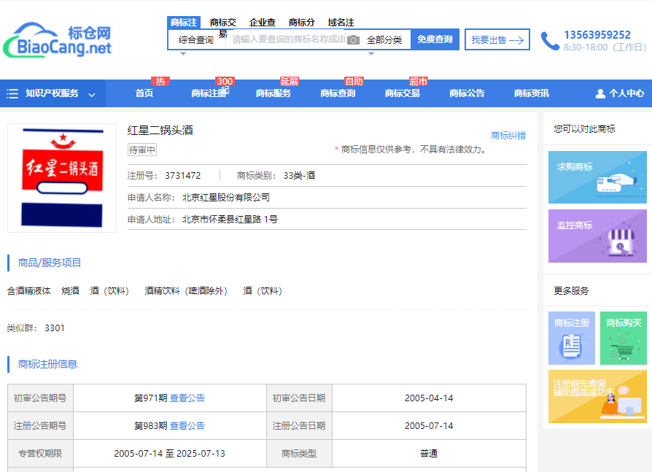Select the 企业查 search tab
Image resolution: width=652 pixels, height=472 pixels.
tap(263, 23)
